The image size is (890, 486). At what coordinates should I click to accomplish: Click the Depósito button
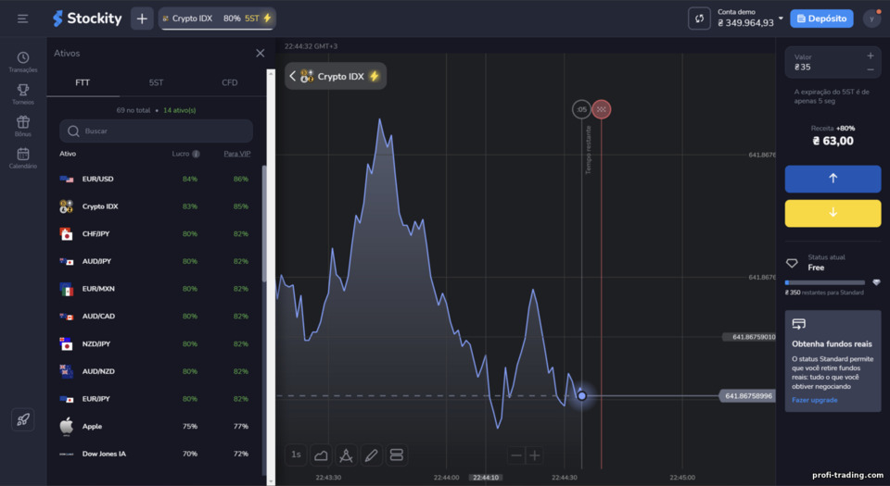pos(821,19)
